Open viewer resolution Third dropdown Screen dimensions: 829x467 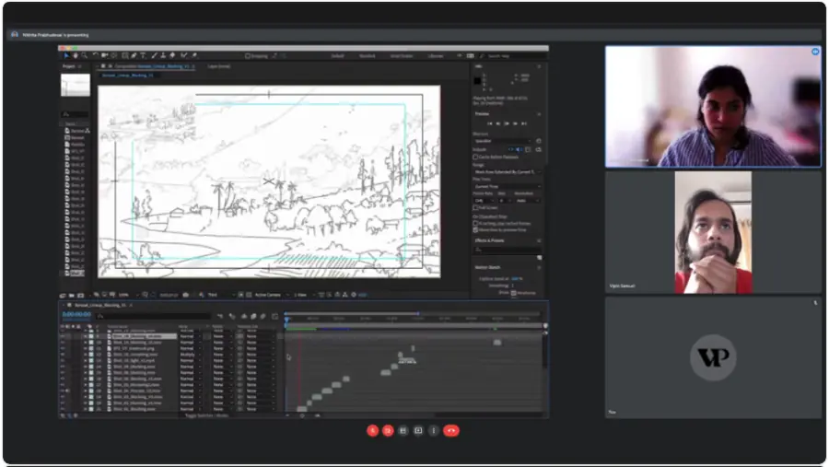219,295
